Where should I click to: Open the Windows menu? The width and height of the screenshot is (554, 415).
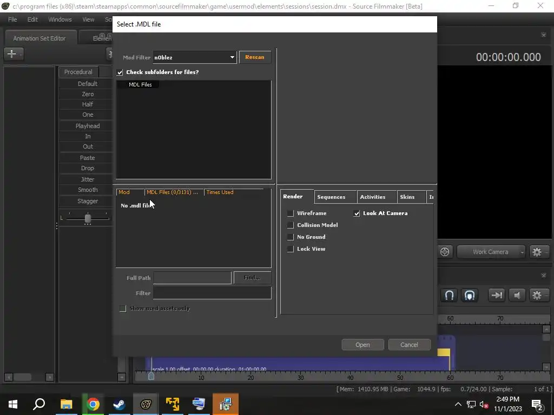point(60,19)
